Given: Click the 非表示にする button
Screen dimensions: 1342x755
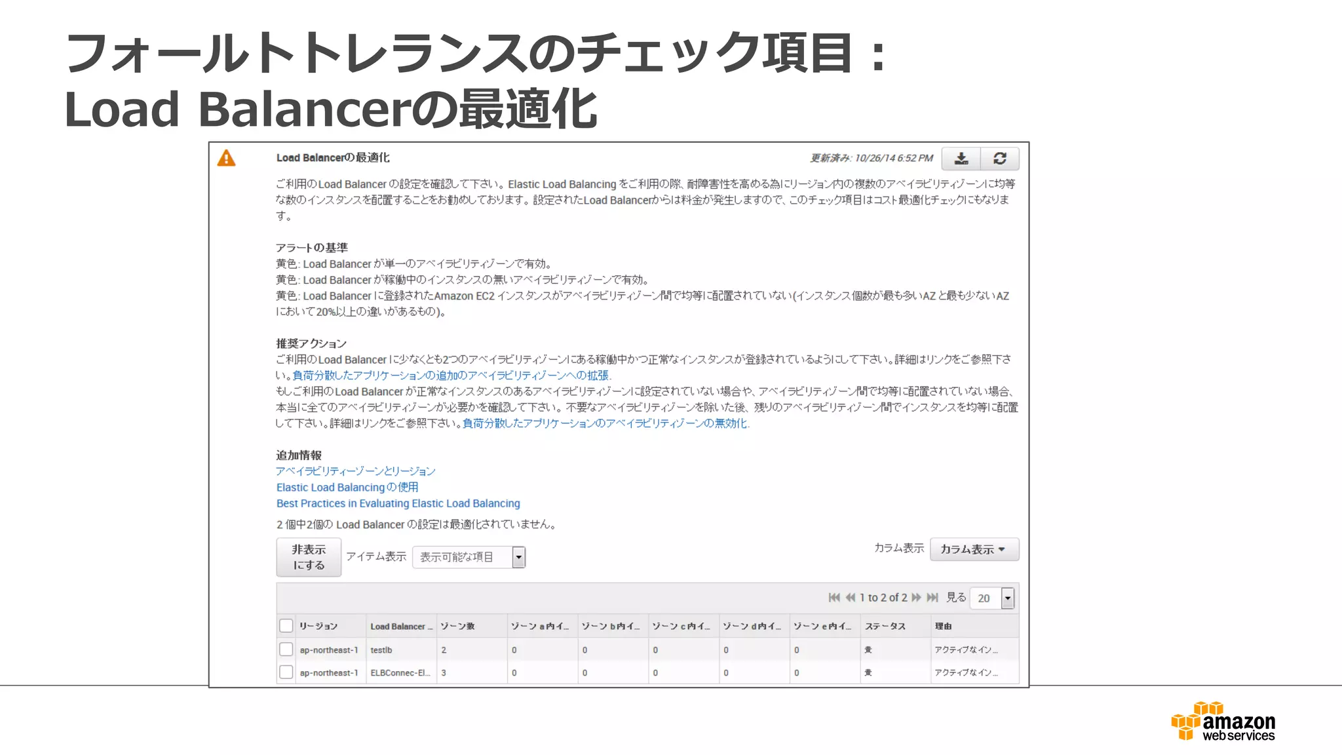Looking at the screenshot, I should [309, 557].
